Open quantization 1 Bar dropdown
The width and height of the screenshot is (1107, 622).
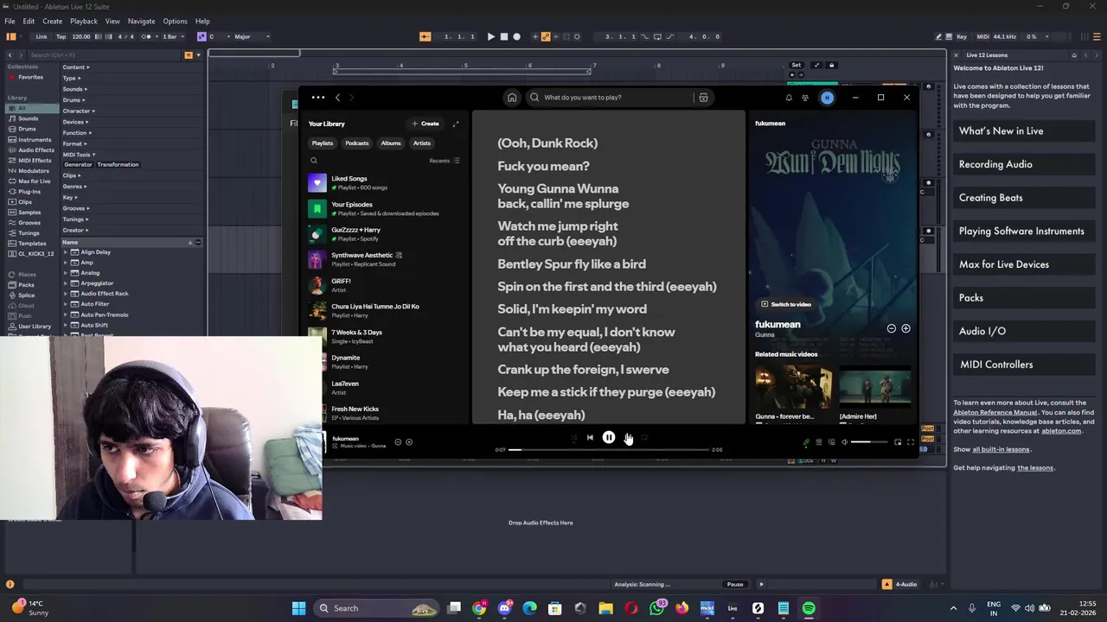click(174, 36)
